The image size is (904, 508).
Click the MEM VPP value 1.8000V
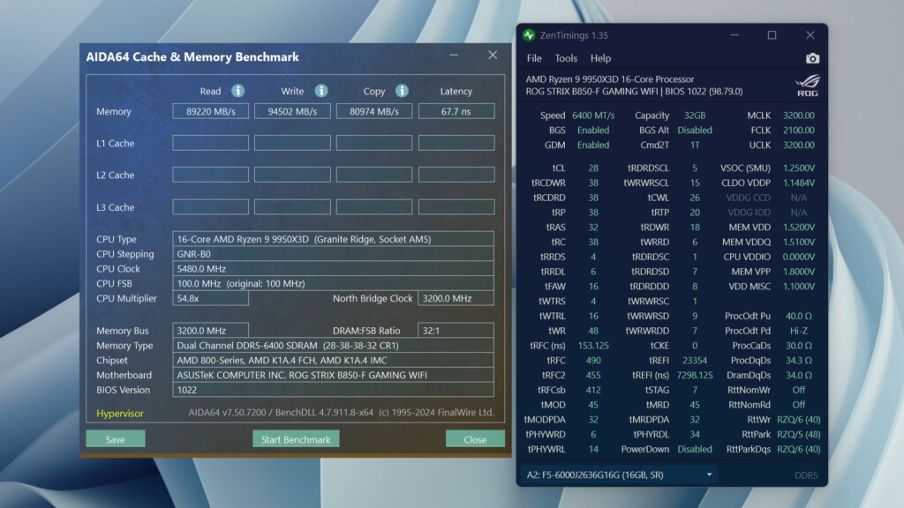coord(798,272)
